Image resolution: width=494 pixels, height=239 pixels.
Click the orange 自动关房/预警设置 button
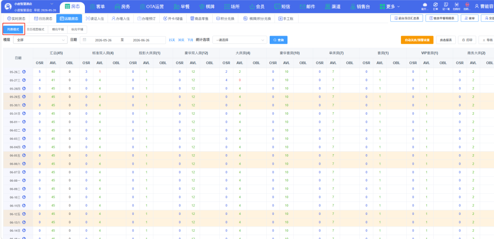click(417, 40)
